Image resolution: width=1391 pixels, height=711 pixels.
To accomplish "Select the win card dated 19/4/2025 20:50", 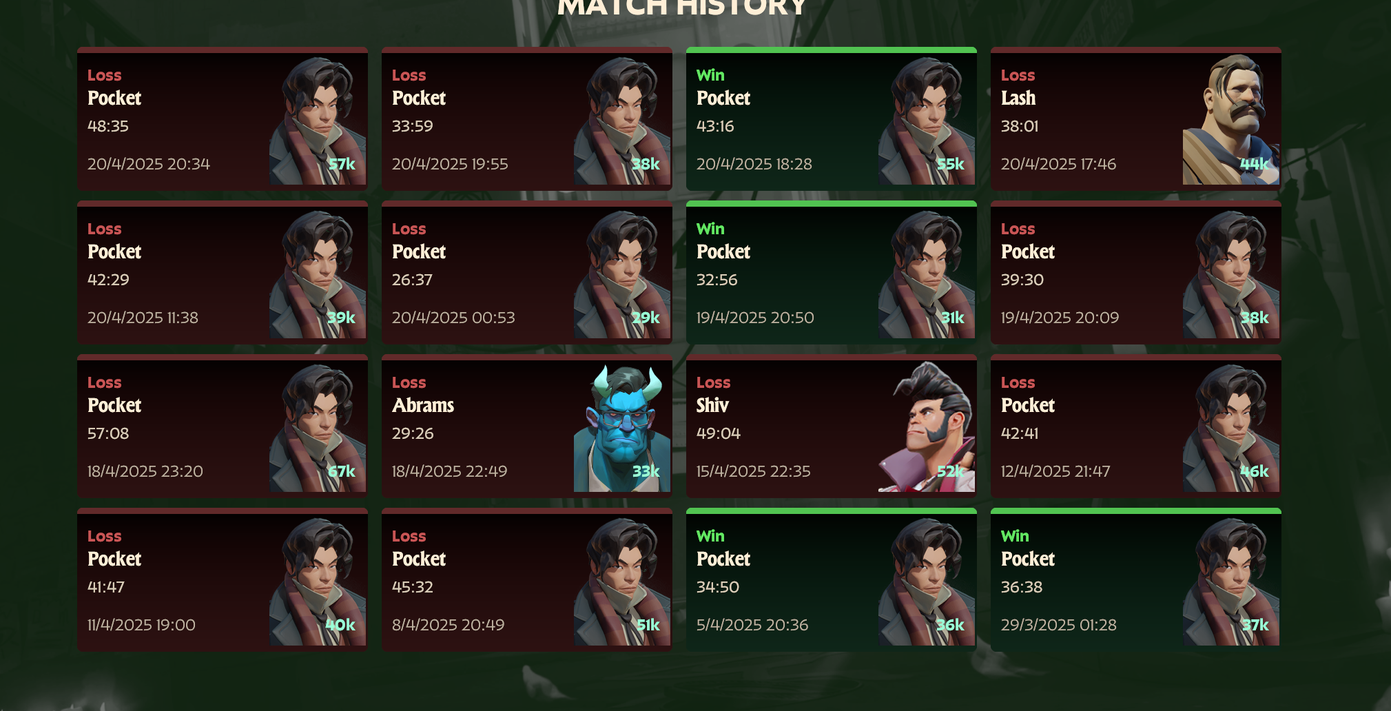I will [832, 272].
